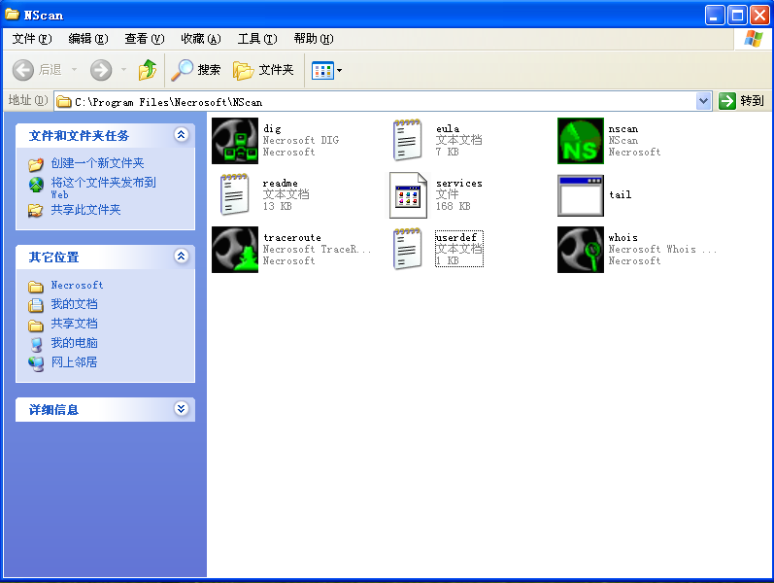774x583 pixels.
Task: Click the Forward arrow icon
Action: pos(101,70)
